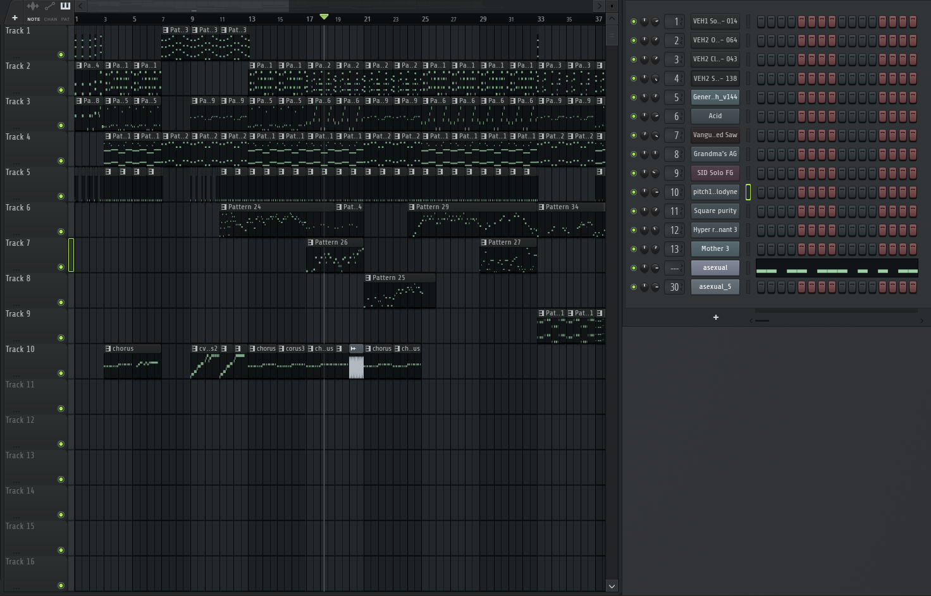
Task: Open the Grandma's AG channel
Action: 715,154
